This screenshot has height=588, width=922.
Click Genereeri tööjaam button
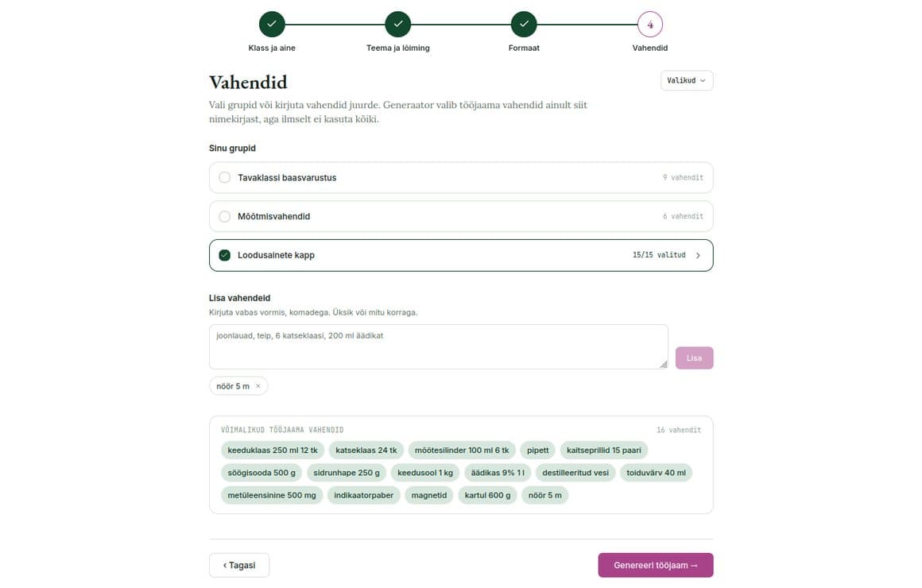(x=656, y=565)
